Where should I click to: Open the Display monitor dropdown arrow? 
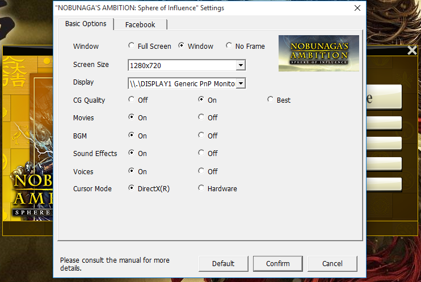pos(241,83)
